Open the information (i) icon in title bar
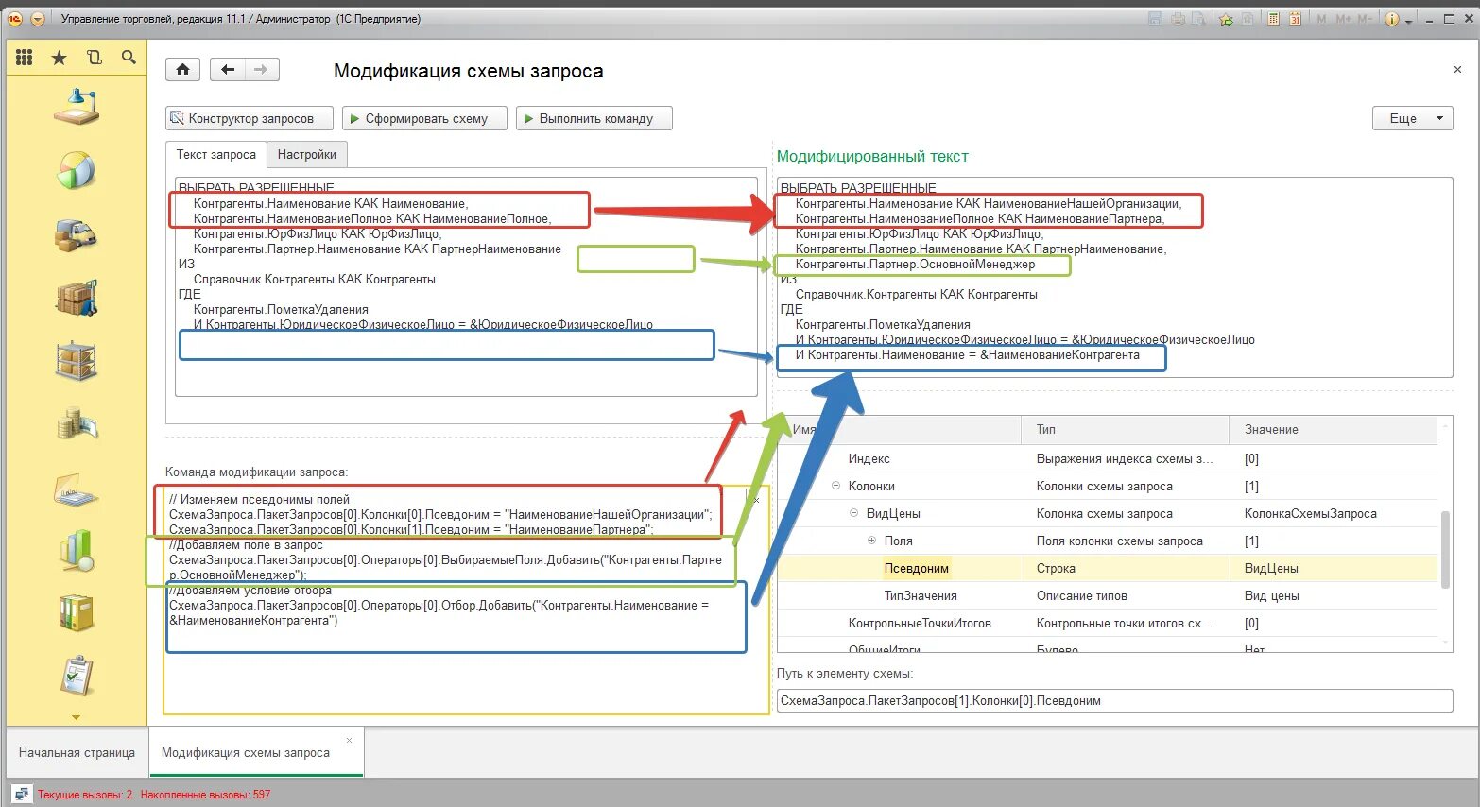1480x807 pixels. pyautogui.click(x=1391, y=18)
